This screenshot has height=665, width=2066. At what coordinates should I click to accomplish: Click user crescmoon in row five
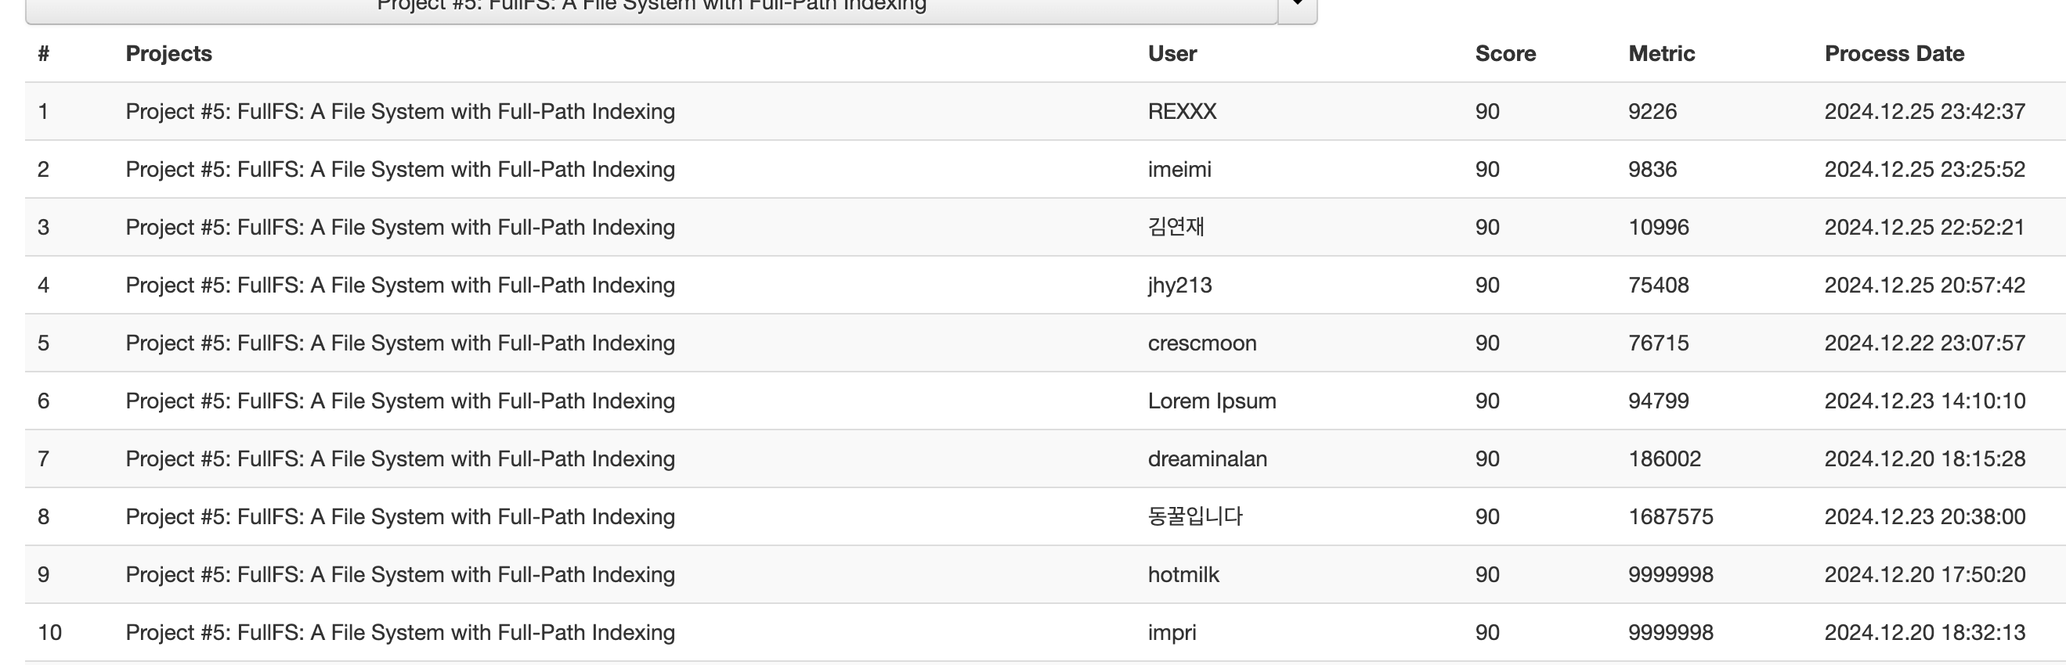[1201, 343]
